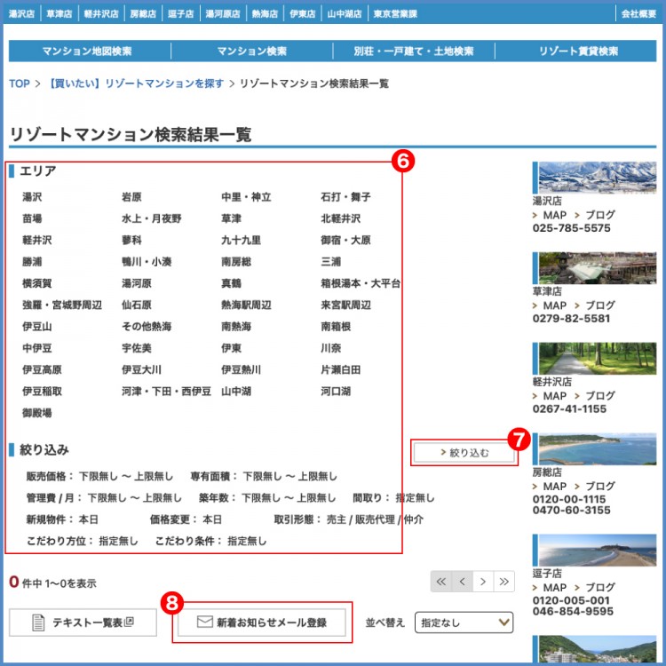Open the 草津店 MAP link
The width and height of the screenshot is (666, 666).
554,305
